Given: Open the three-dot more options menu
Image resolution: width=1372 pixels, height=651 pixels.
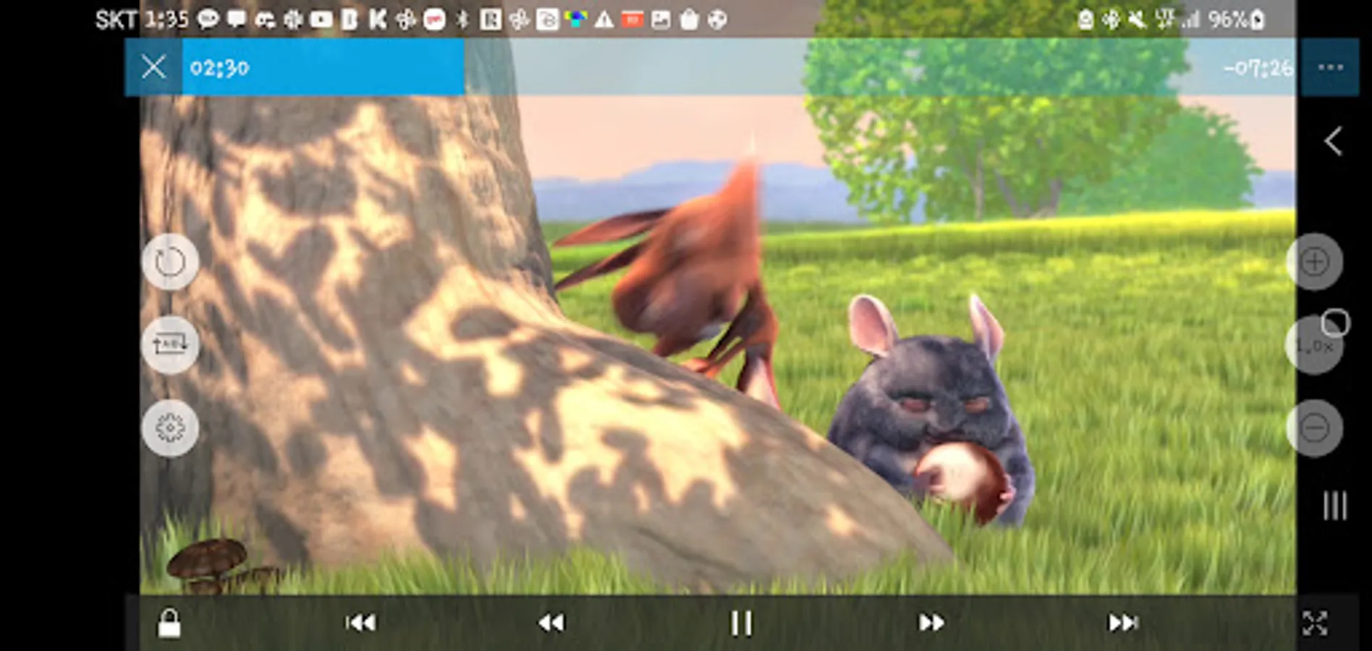Looking at the screenshot, I should [1330, 67].
